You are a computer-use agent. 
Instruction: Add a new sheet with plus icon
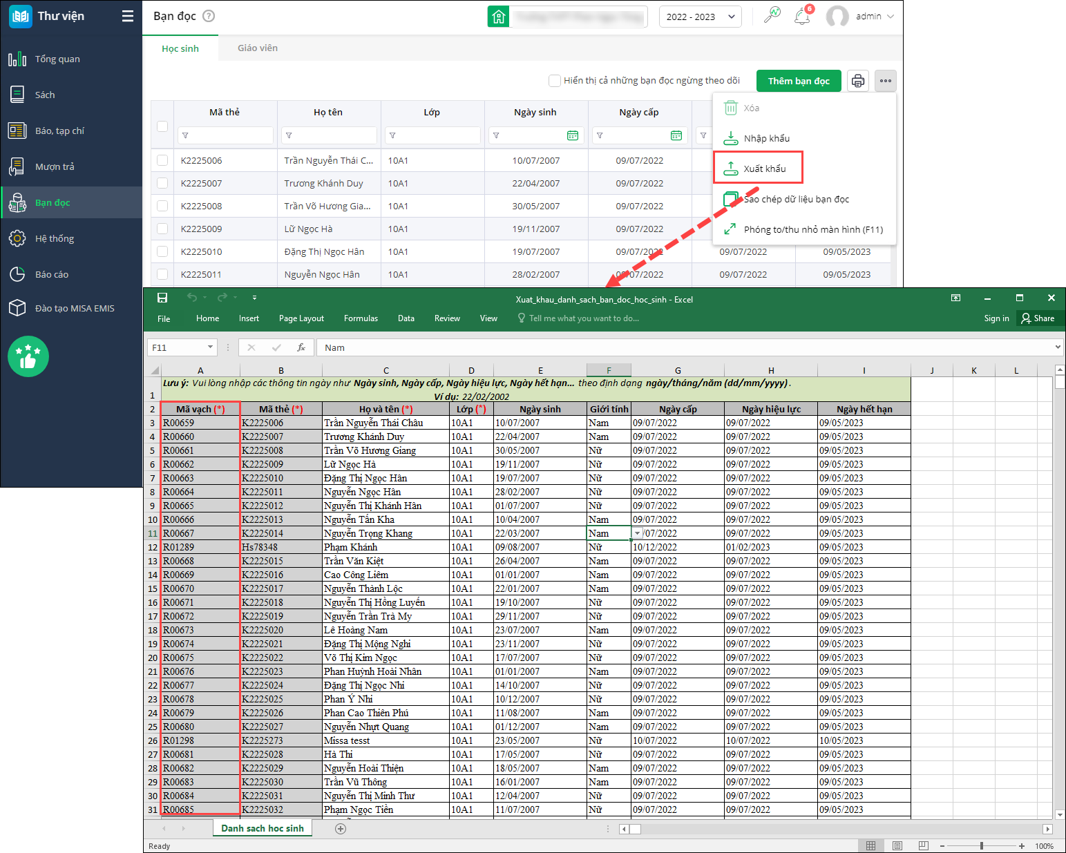click(x=341, y=829)
